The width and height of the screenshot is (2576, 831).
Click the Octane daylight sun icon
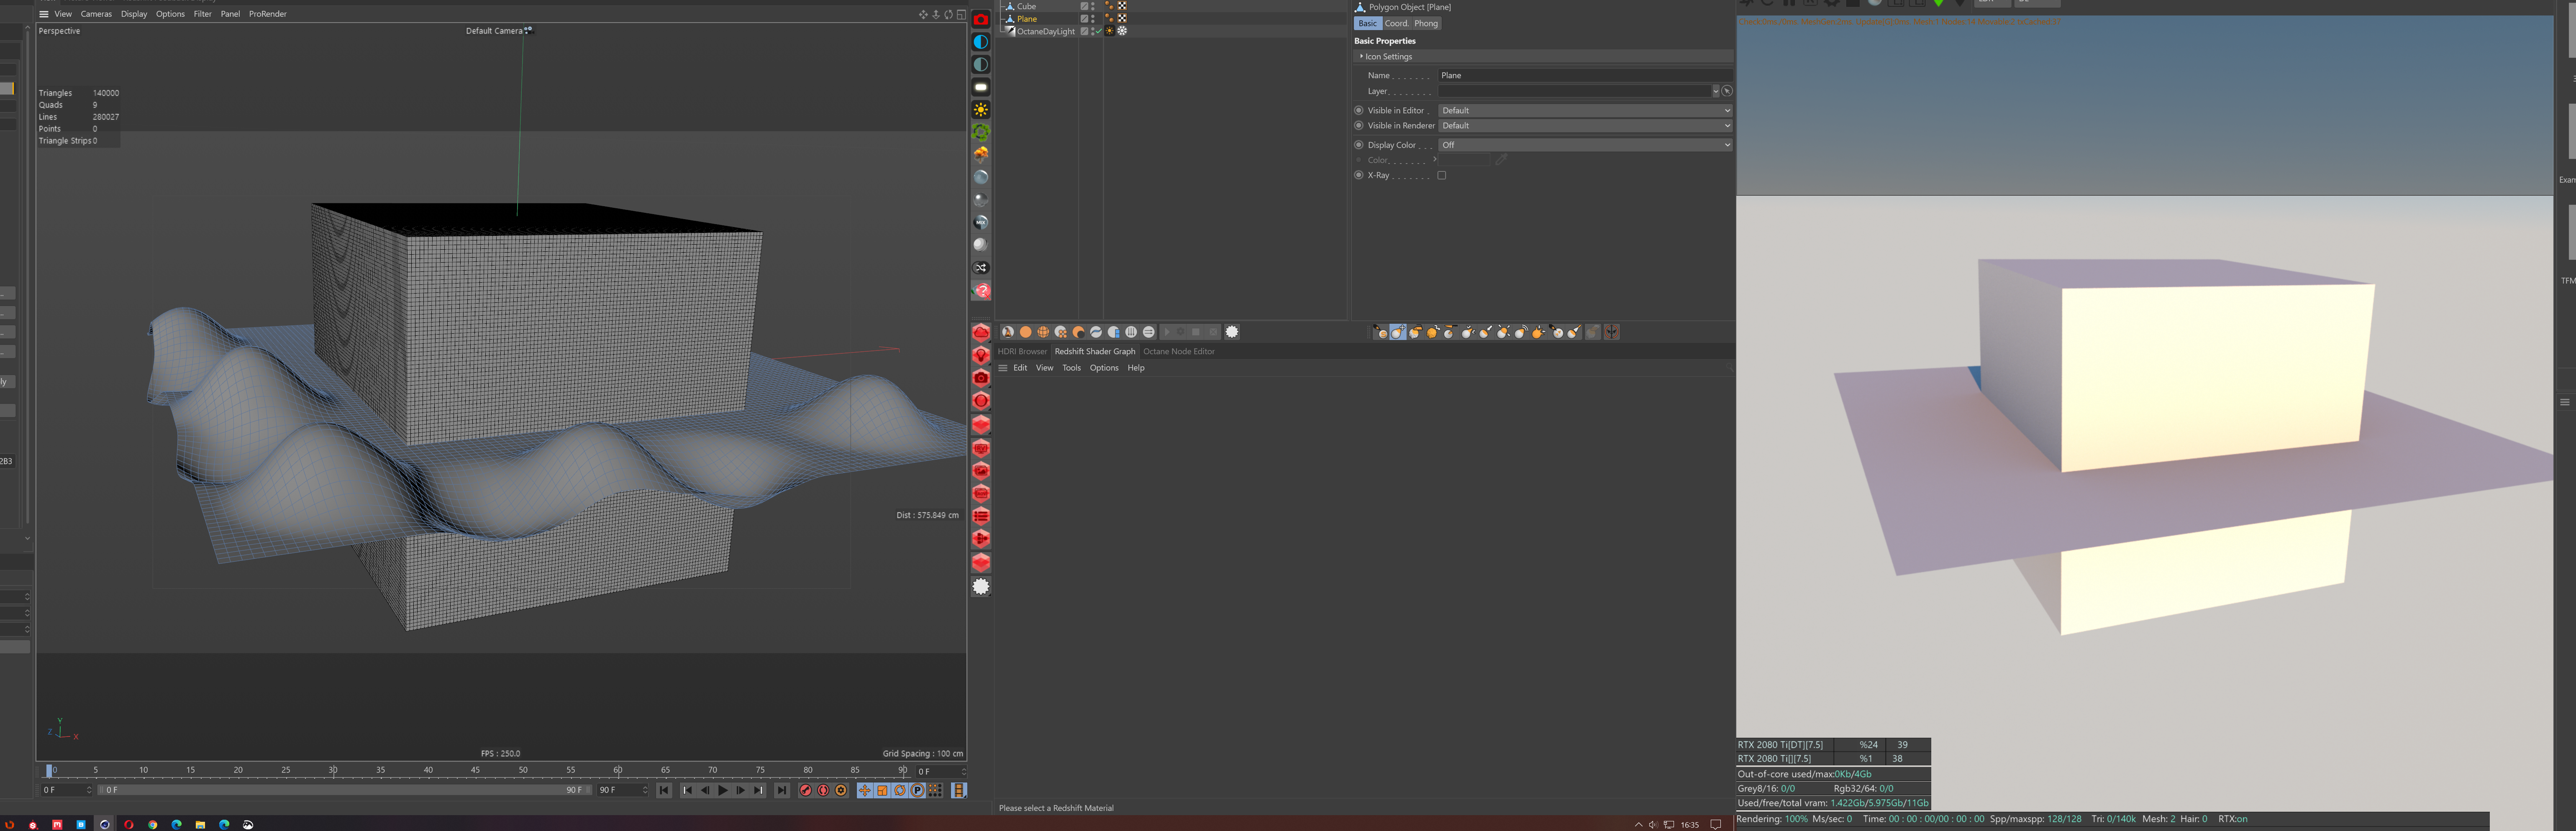pyautogui.click(x=981, y=110)
